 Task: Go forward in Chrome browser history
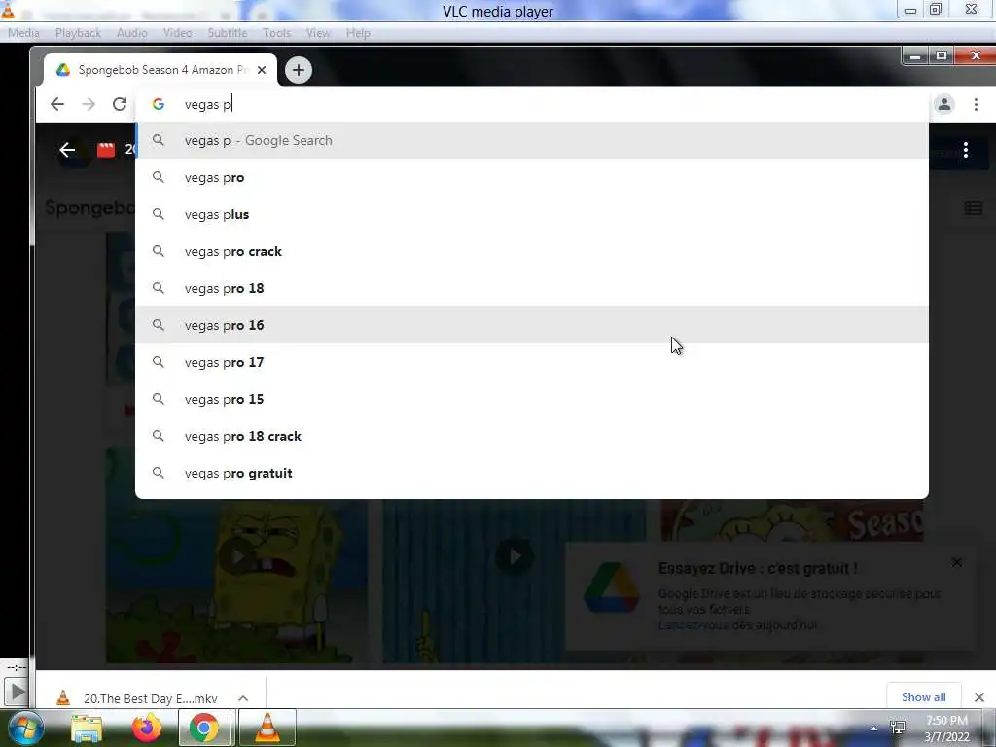pos(89,104)
